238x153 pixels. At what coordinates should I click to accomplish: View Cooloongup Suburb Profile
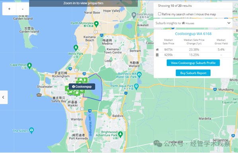193,63
